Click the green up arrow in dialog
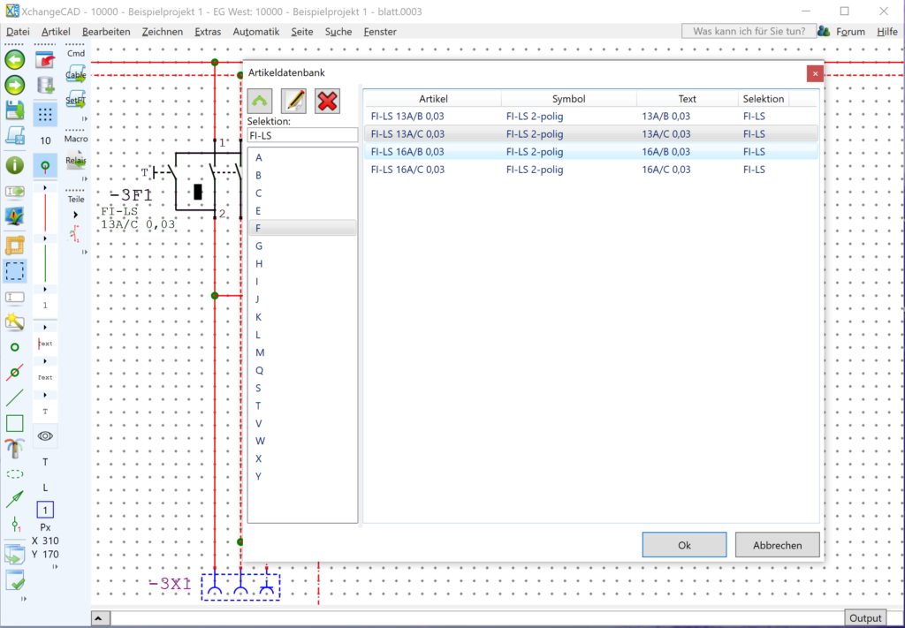Screen dimensions: 905x628 (260, 101)
